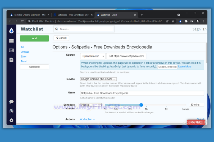The width and height of the screenshot is (214, 142).
Task: Click the Sign In link
Action: [x=199, y=29]
